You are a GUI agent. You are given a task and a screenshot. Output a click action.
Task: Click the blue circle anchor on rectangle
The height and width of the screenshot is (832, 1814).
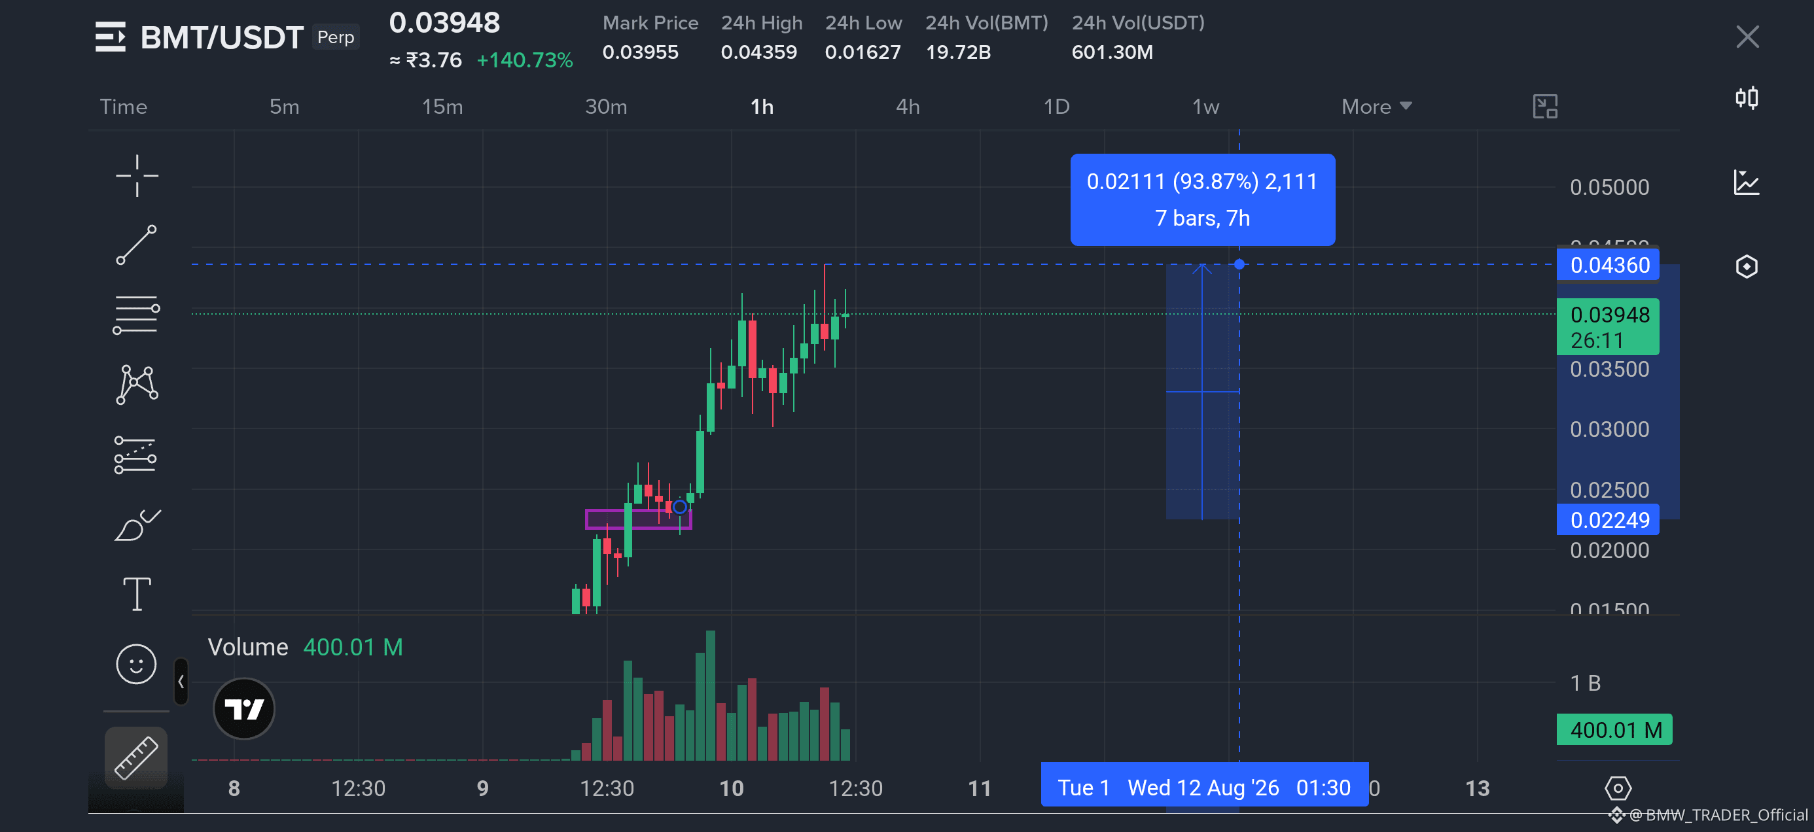click(x=679, y=507)
